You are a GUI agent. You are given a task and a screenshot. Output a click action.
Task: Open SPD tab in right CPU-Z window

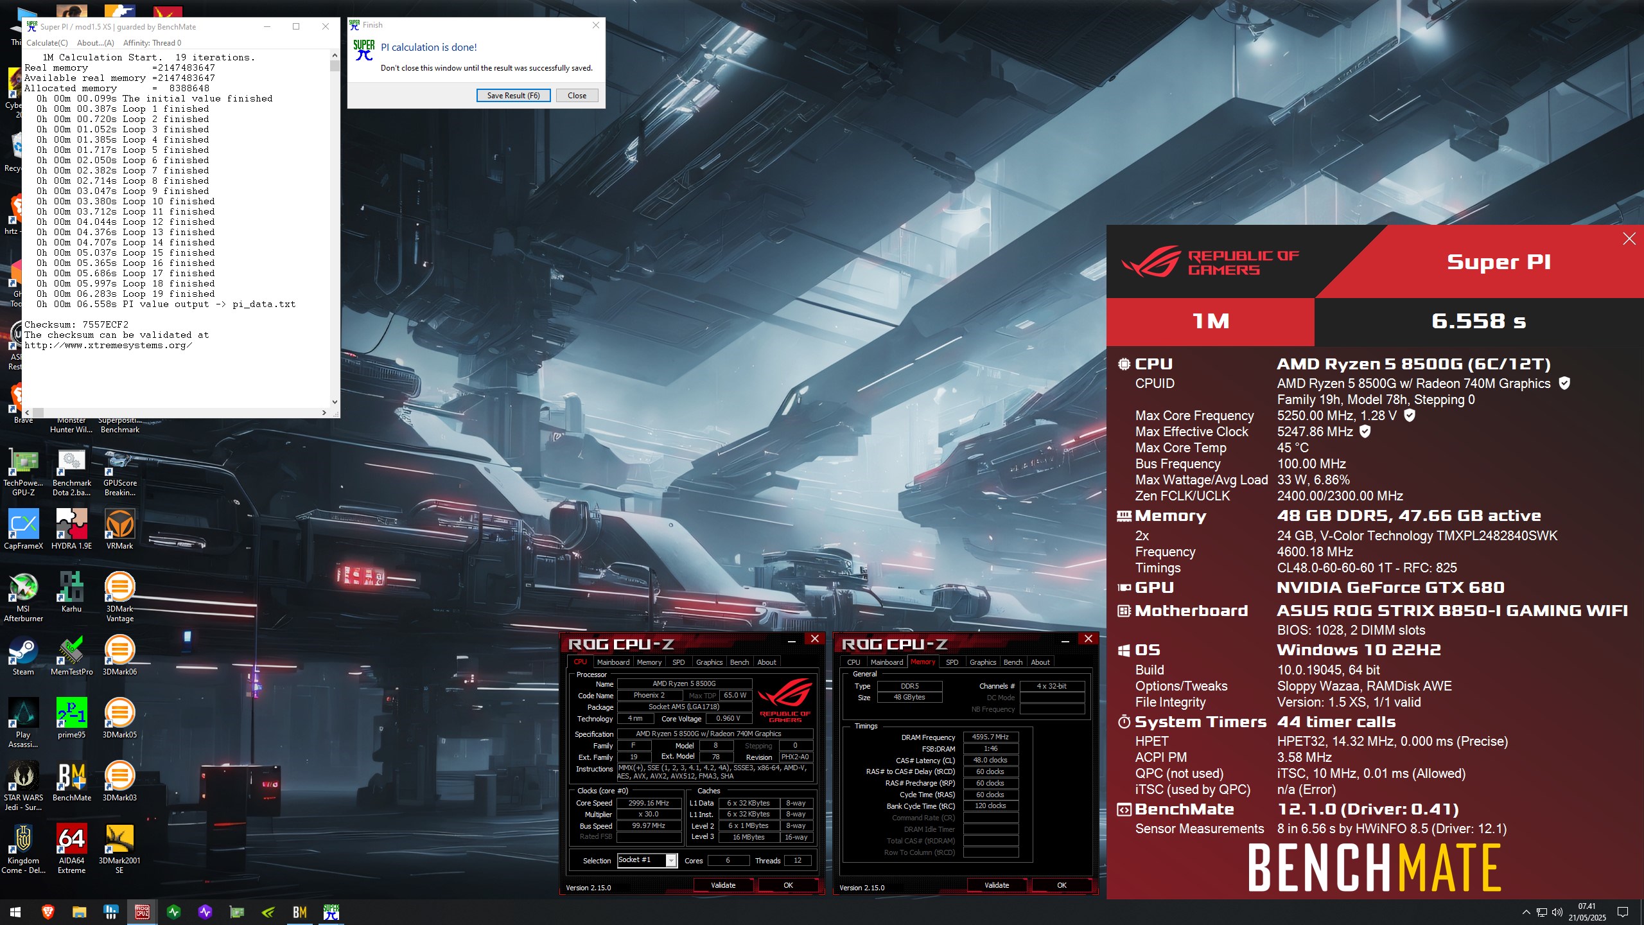click(x=952, y=662)
